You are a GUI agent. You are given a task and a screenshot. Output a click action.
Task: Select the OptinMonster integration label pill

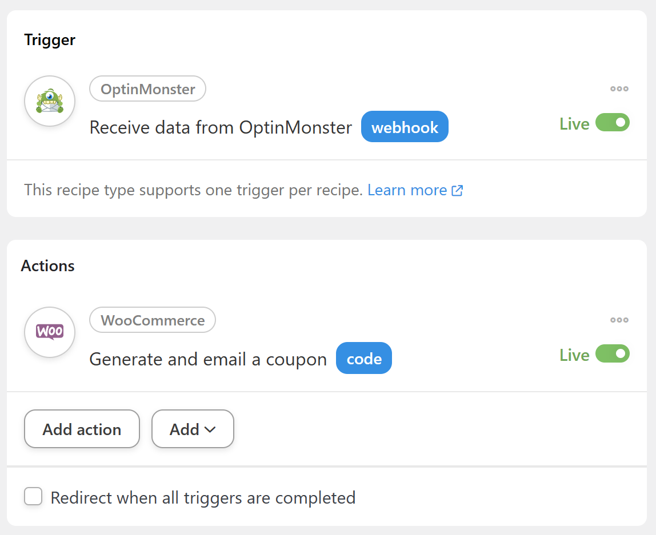tap(147, 89)
